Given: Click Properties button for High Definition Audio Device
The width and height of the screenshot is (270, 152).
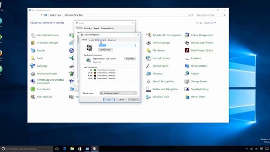Looking at the screenshot, I should click(130, 59).
